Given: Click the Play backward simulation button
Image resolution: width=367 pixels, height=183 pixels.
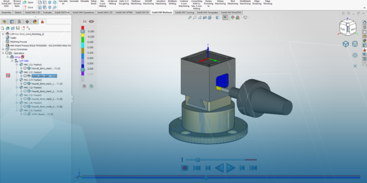Looking at the screenshot, I should click(219, 168).
